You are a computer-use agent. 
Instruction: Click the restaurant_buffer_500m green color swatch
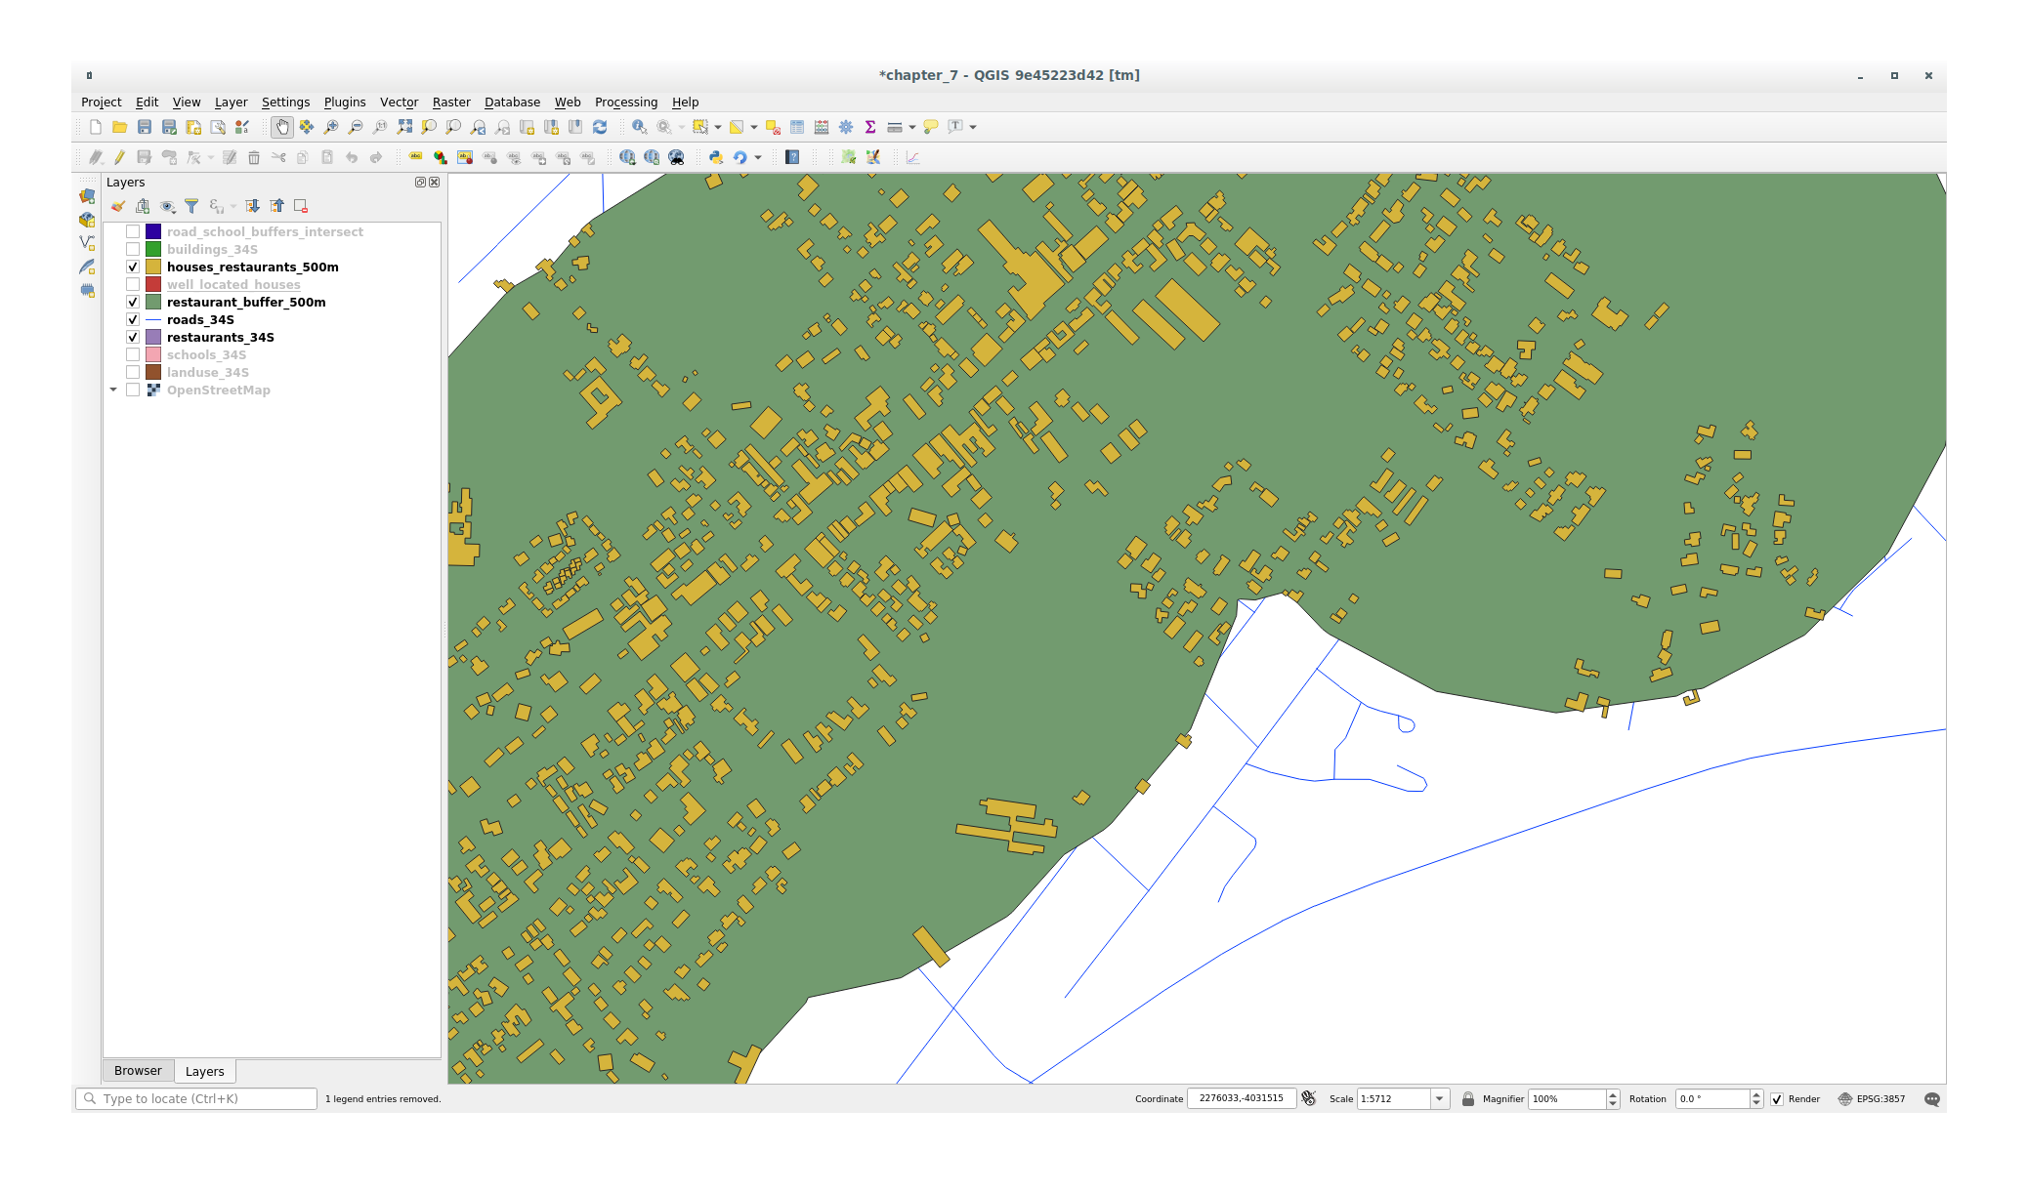click(153, 302)
